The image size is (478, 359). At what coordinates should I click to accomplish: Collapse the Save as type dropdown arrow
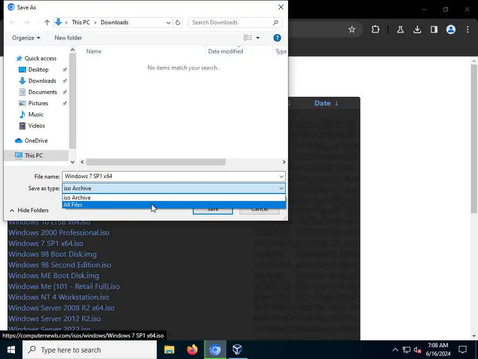pos(281,188)
